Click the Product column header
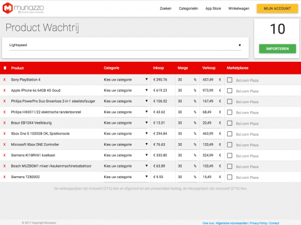The image size is (301, 225). point(18,68)
